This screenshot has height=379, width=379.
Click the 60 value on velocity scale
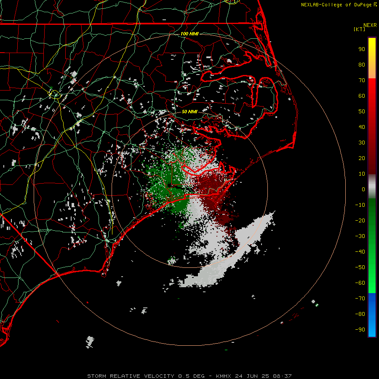[x=362, y=96]
